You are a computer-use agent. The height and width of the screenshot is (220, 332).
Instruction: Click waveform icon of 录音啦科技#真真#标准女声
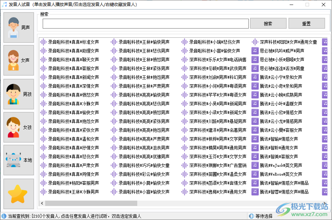point(43,42)
